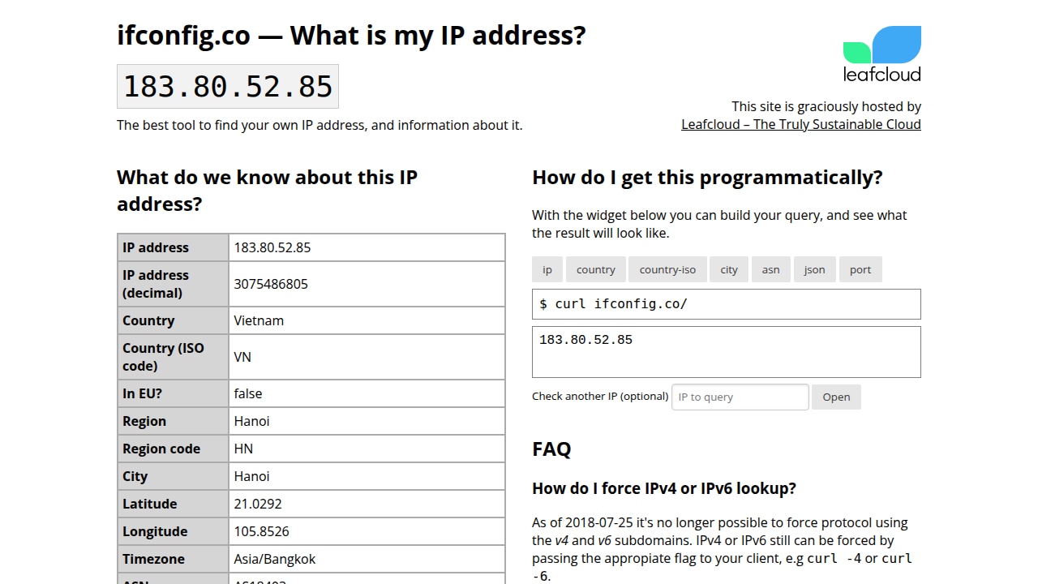The height and width of the screenshot is (584, 1038).
Task: Click the In EU? value false
Action: click(248, 393)
